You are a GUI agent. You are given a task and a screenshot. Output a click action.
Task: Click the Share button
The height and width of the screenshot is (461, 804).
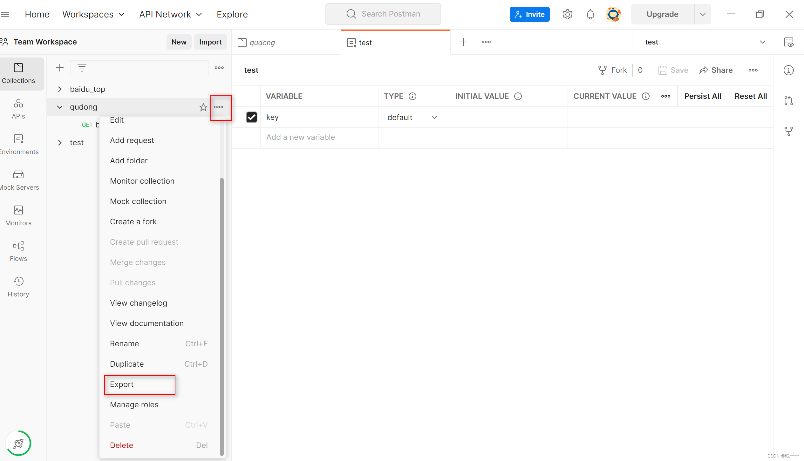(716, 70)
